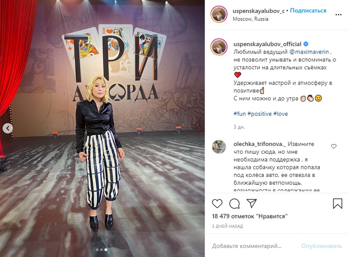Open the @maximaverin mention
This screenshot has height=257, width=348.
[309, 52]
